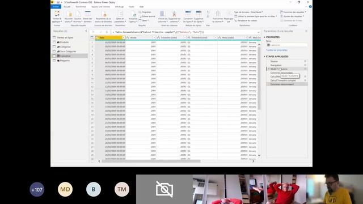
Task: Click the Toutes les propriétés link
Action: pyautogui.click(x=277, y=50)
